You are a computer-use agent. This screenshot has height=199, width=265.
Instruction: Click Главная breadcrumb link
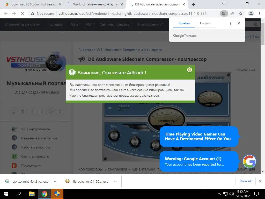click(85, 49)
